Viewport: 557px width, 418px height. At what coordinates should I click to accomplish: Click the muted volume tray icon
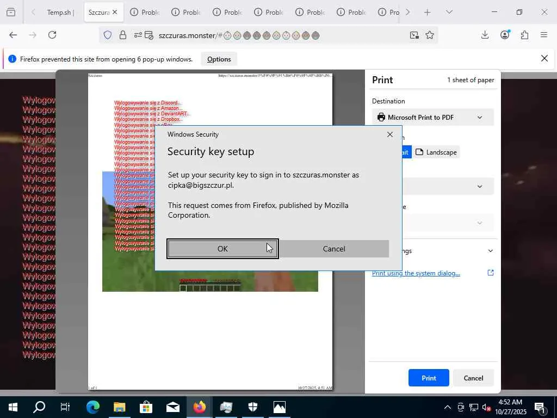(487, 407)
